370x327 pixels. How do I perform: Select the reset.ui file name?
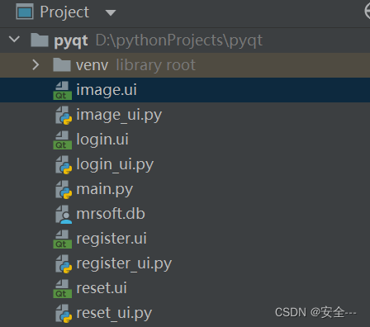pos(102,288)
